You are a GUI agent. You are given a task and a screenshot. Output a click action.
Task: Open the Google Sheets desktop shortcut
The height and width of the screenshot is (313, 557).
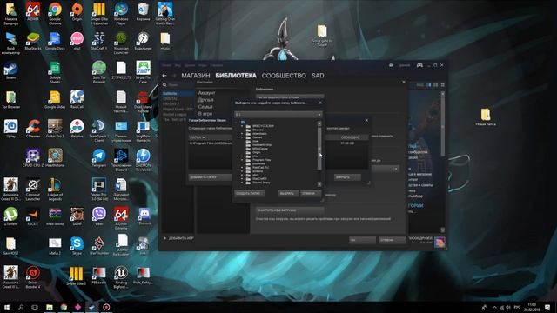(55, 72)
